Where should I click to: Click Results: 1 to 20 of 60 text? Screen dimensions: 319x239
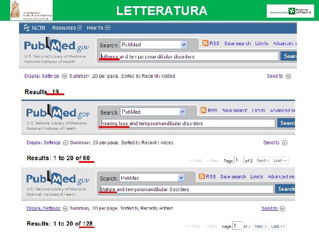[x=58, y=158]
